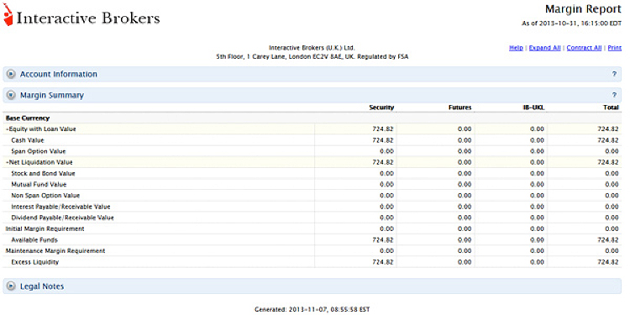Click the Contract All link

point(584,48)
